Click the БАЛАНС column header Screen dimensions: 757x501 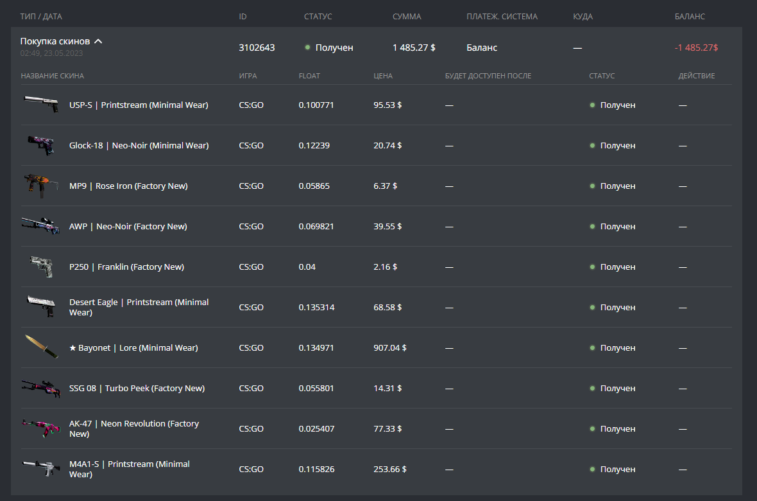pos(690,17)
